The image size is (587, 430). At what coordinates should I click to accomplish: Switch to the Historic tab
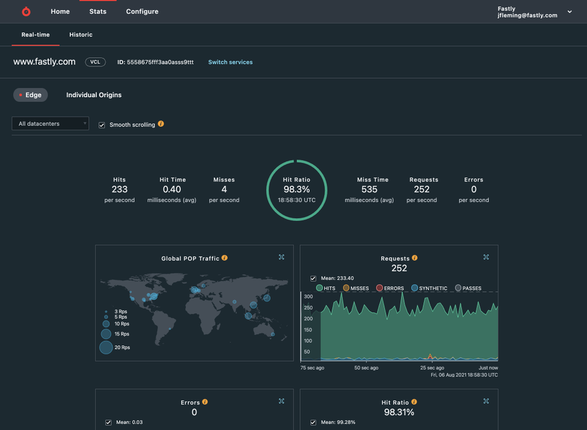pos(81,35)
